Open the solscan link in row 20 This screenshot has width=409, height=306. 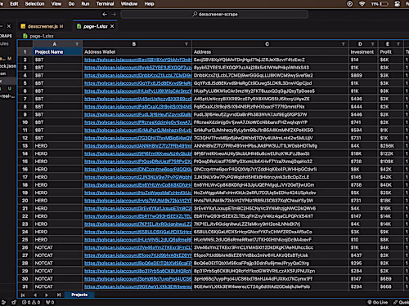[138, 201]
